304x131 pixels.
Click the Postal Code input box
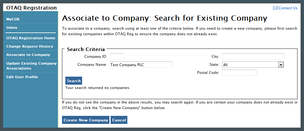[239, 73]
